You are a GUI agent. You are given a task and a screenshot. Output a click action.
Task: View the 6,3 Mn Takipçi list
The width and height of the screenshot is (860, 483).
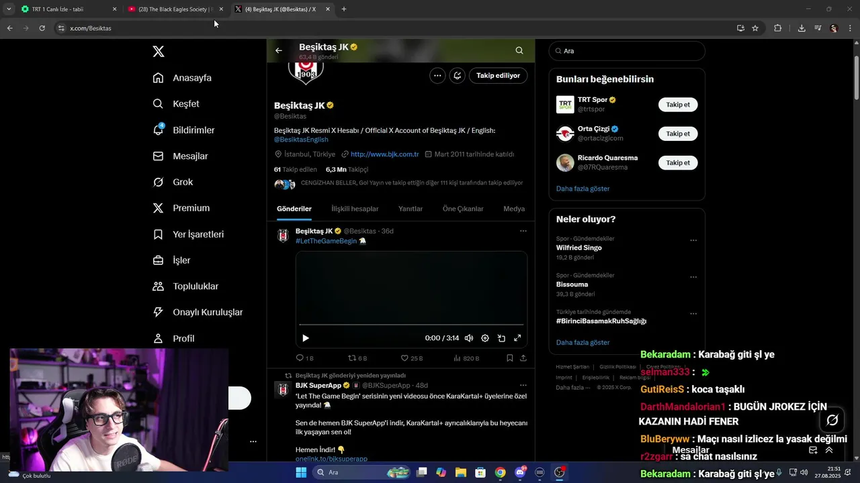(x=347, y=170)
